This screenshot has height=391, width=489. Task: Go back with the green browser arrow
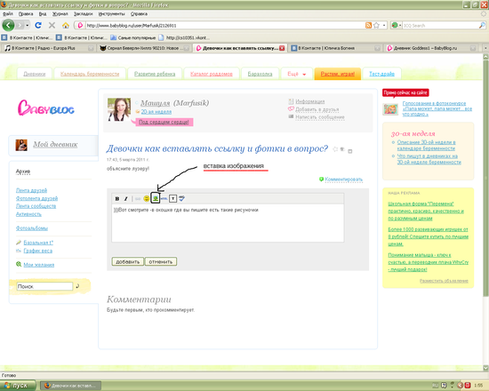click(x=8, y=25)
